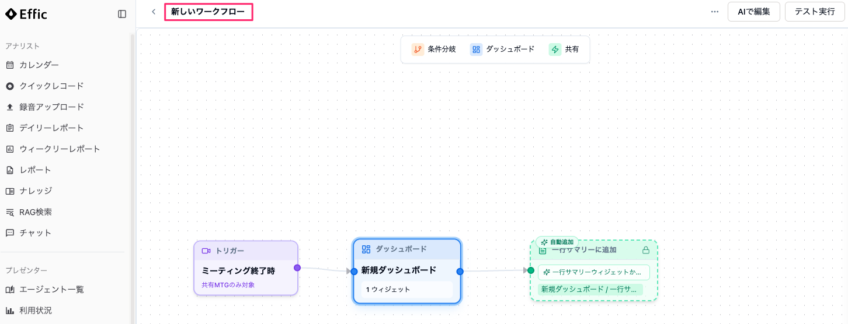Click the 一行サマリーウィジェットか... field
This screenshot has height=324, width=848.
coord(594,272)
